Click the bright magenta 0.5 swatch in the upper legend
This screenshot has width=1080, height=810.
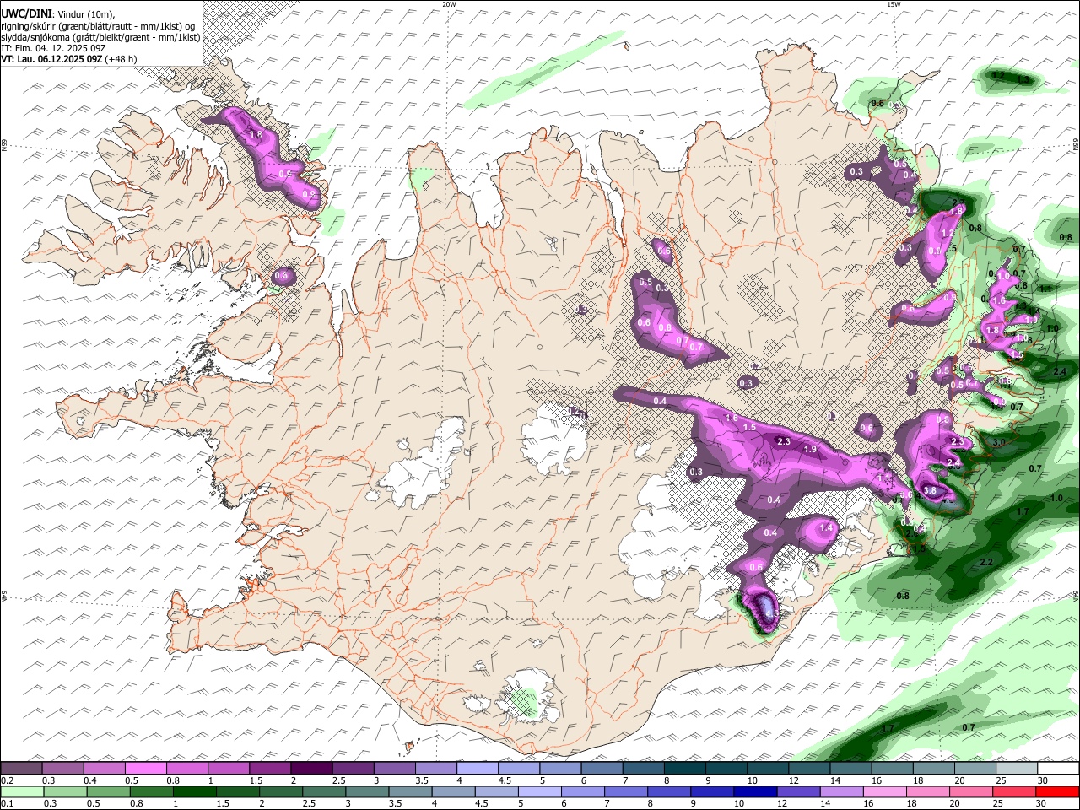146,768
